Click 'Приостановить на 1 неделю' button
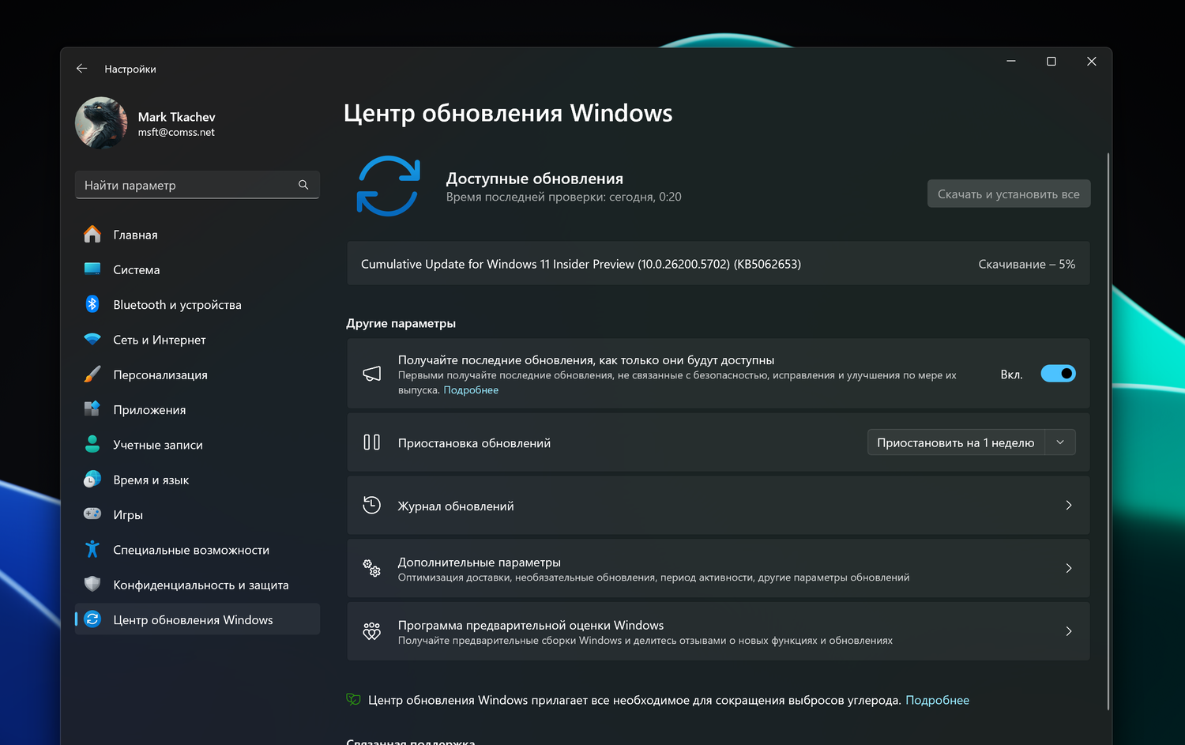1185x745 pixels. pyautogui.click(x=955, y=442)
